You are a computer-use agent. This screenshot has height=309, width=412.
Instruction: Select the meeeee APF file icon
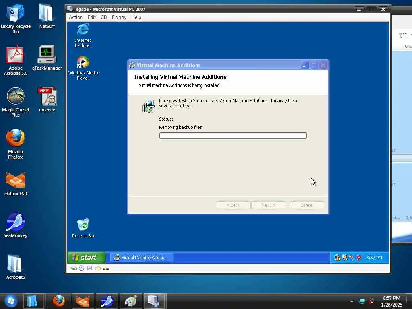coord(47,100)
